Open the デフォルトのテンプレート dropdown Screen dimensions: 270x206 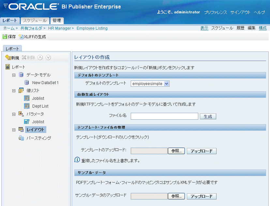click(x=150, y=84)
